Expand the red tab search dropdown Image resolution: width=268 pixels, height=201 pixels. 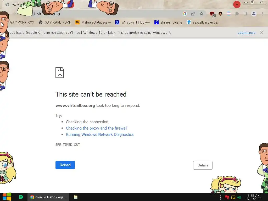pyautogui.click(x=237, y=4)
